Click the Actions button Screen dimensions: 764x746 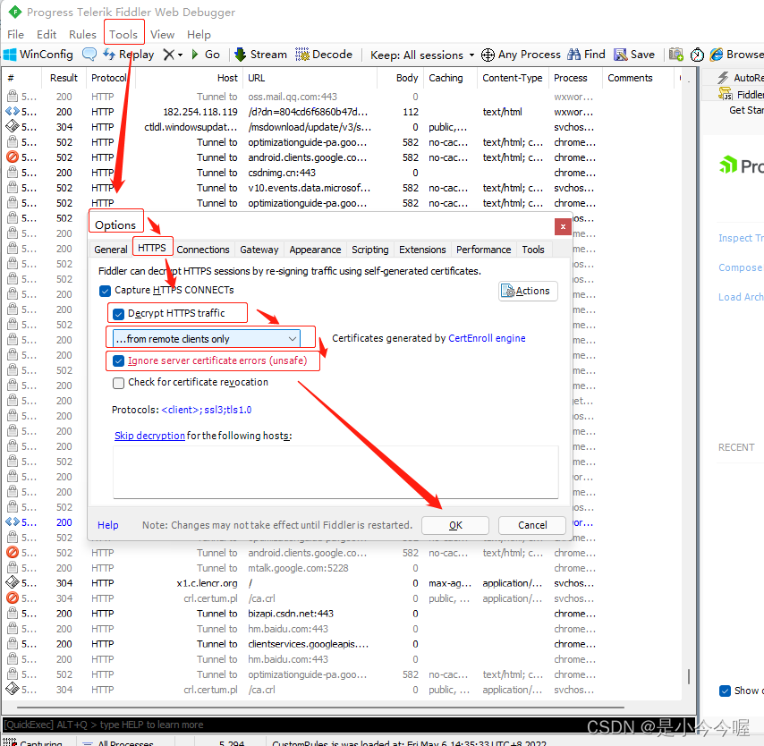pos(528,291)
